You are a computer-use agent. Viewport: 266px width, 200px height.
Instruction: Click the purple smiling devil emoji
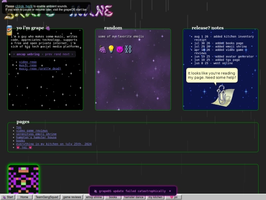(120, 49)
